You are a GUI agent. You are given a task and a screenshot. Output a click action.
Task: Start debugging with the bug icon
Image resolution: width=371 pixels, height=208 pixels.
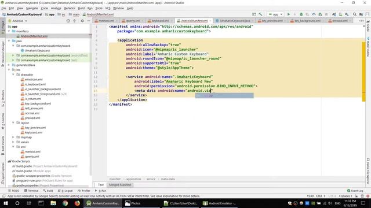point(301,14)
